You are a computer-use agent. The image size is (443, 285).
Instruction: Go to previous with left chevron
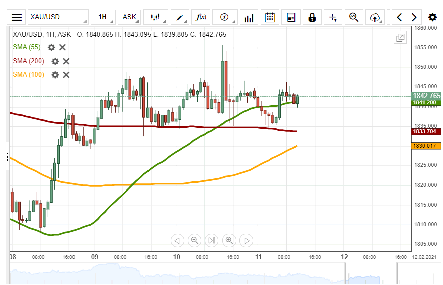pos(399,17)
